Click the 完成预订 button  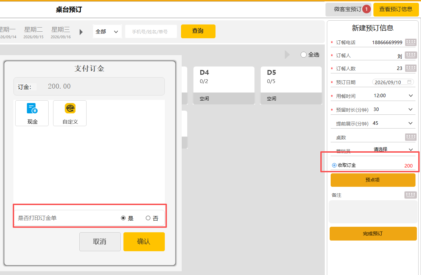[373, 234]
